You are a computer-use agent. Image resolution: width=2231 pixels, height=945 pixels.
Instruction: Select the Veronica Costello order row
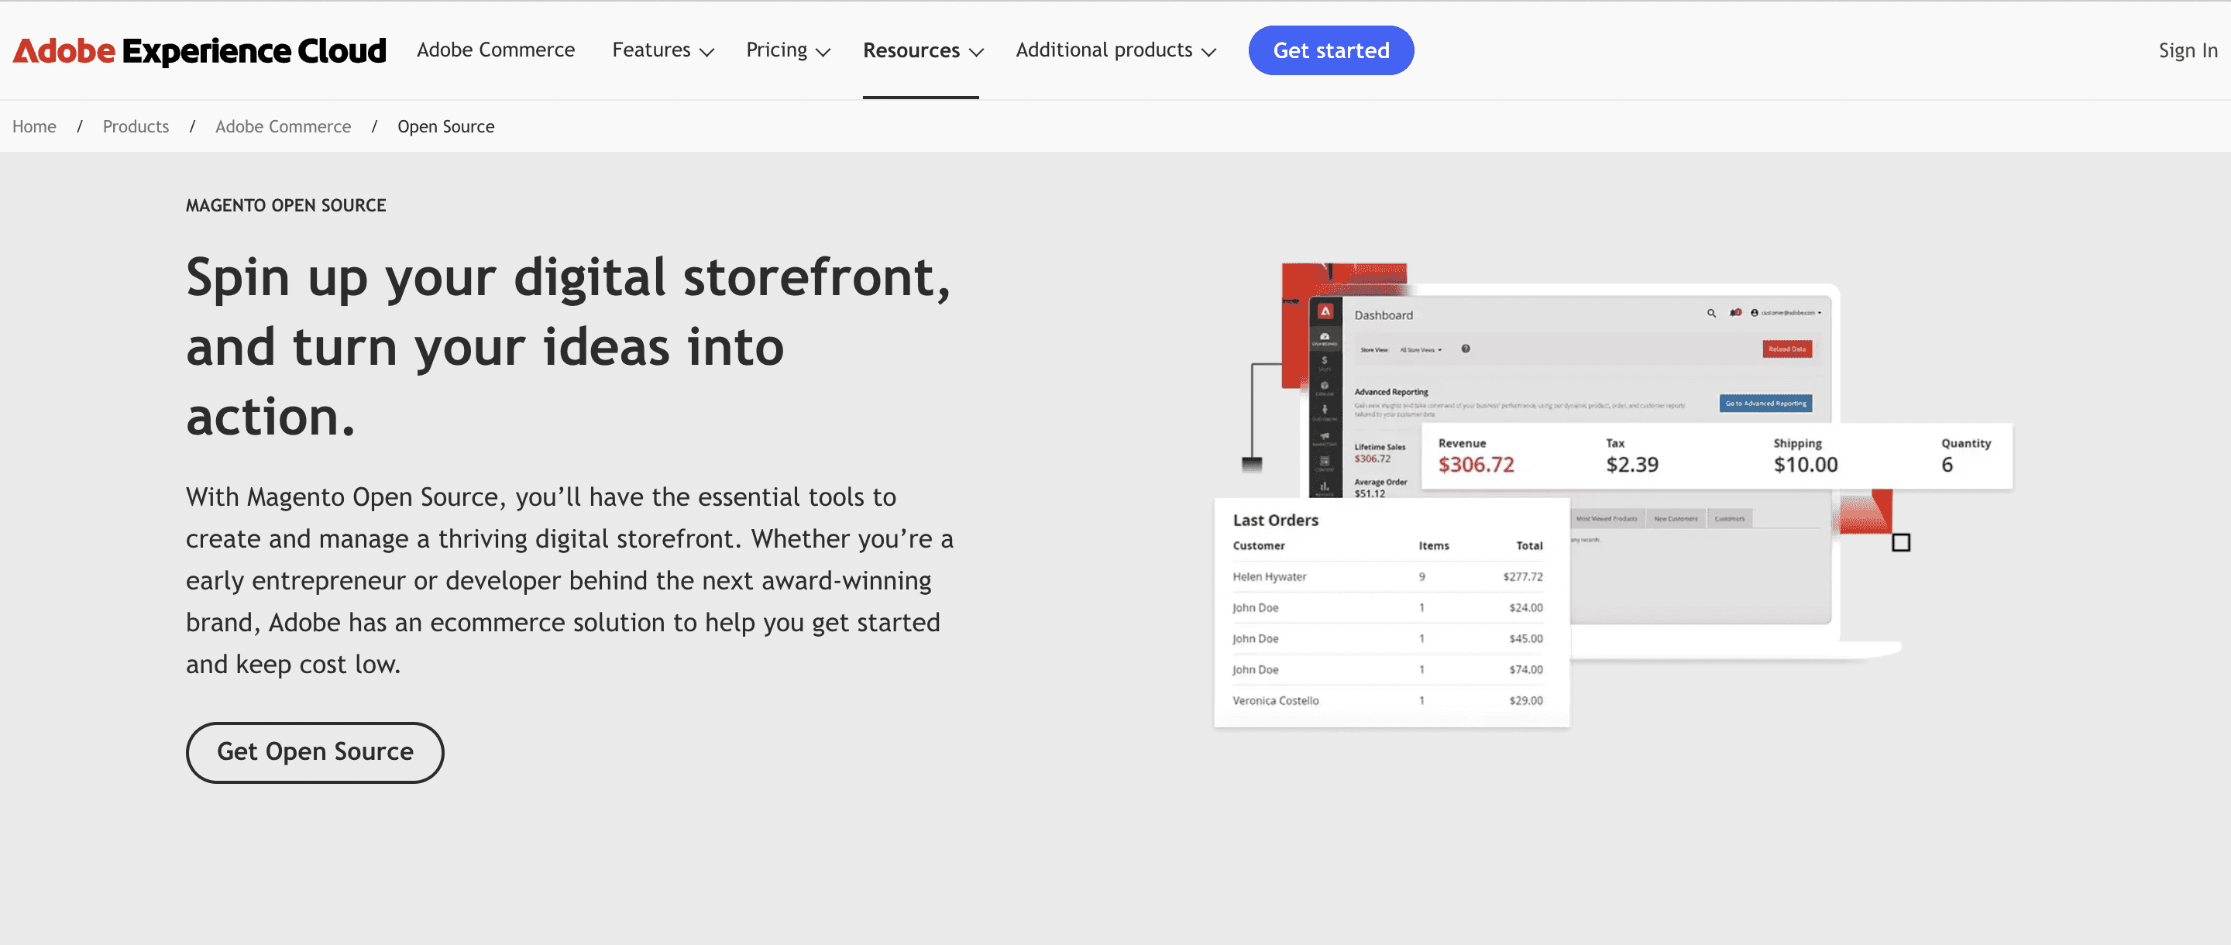coord(1387,701)
